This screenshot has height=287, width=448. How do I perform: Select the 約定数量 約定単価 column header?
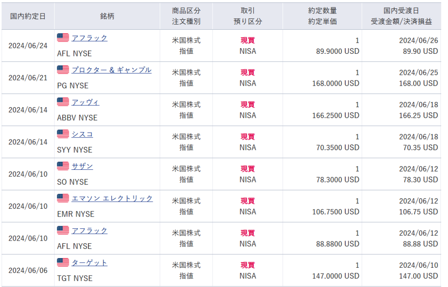point(322,16)
